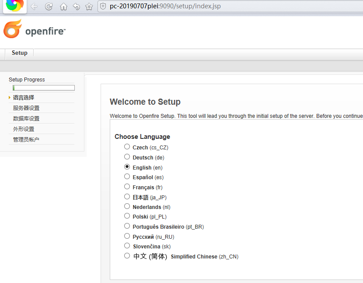Choose Slovenčina (sk) language
363x283 pixels.
coord(127,246)
